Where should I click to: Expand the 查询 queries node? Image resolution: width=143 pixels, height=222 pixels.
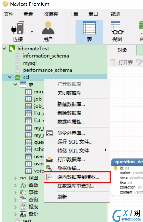pyautogui.click(x=15, y=200)
